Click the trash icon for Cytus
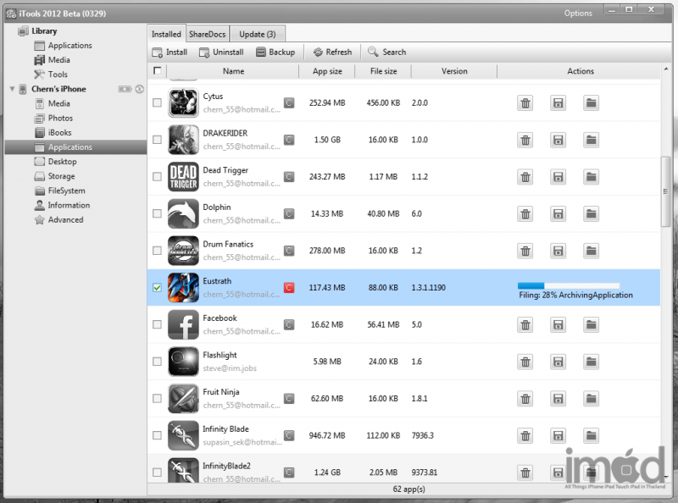This screenshot has height=503, width=678. [525, 103]
